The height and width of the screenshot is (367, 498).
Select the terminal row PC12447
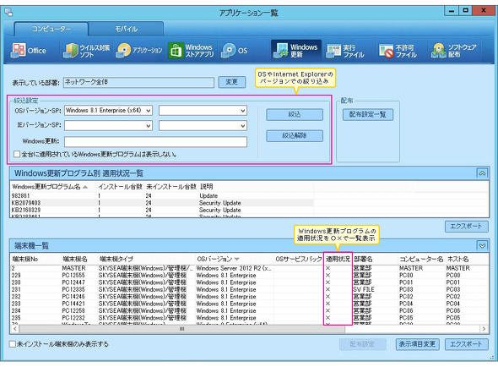pyautogui.click(x=249, y=282)
